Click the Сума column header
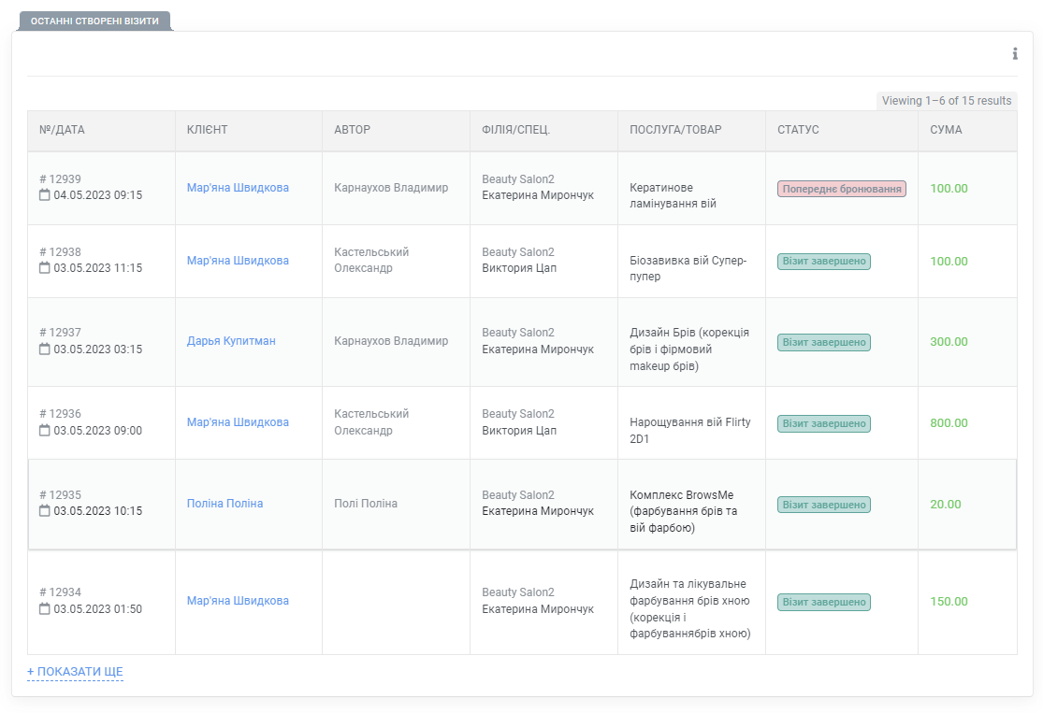 tap(946, 130)
